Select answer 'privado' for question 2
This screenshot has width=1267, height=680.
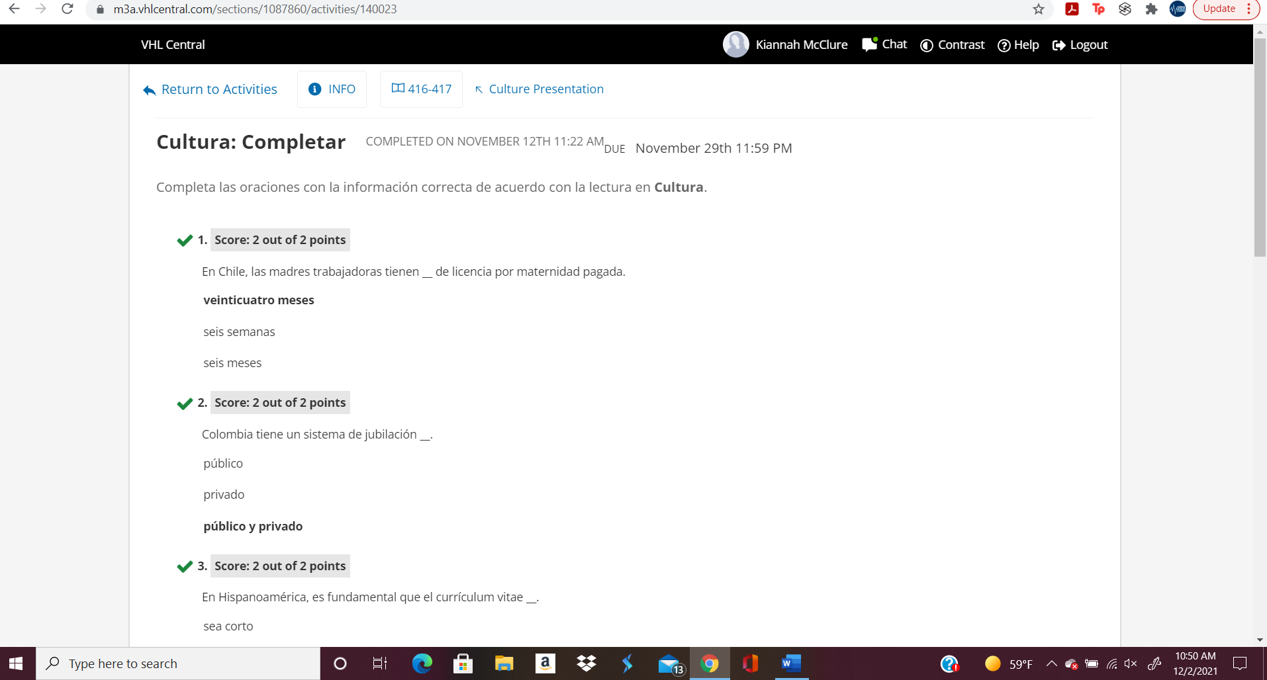224,494
